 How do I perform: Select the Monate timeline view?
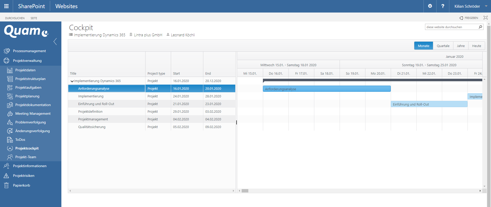(x=423, y=46)
